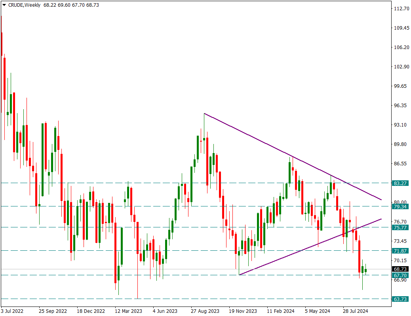Click the 5 May 2024 date label
Image resolution: width=411 pixels, height=316 pixels.
318,311
